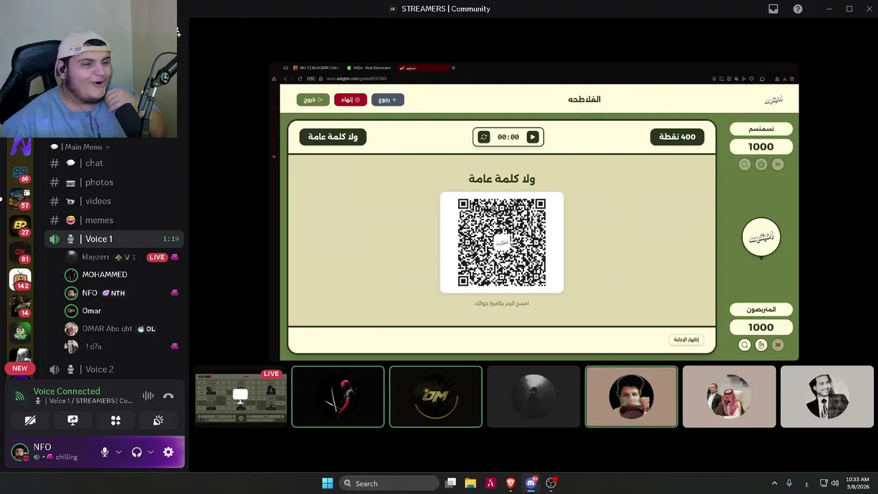Open Discord from the taskbar

531,483
